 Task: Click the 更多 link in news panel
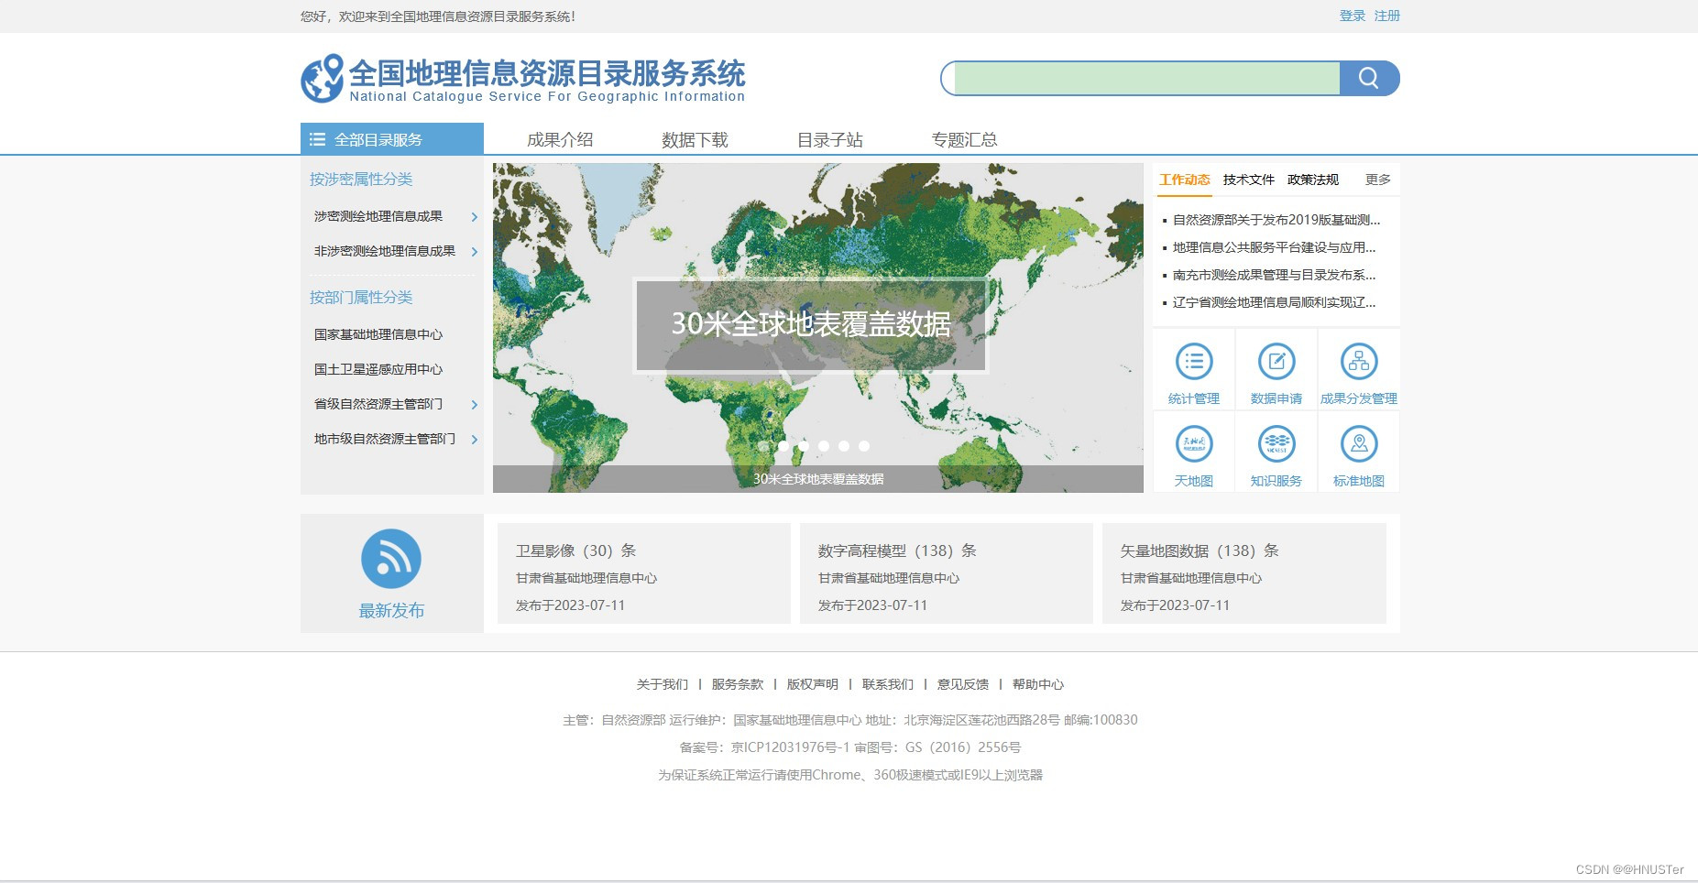(x=1378, y=180)
